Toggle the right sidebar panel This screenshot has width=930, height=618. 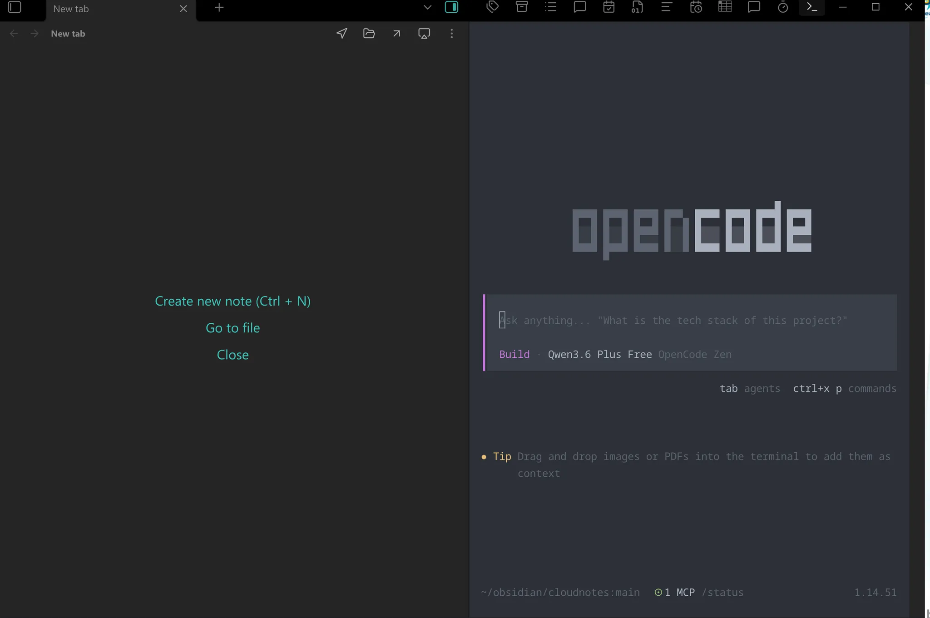(x=451, y=7)
